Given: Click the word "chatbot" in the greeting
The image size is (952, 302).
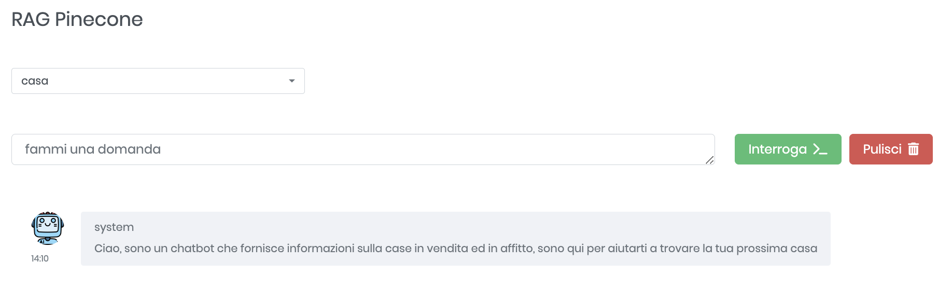Looking at the screenshot, I should point(192,249).
